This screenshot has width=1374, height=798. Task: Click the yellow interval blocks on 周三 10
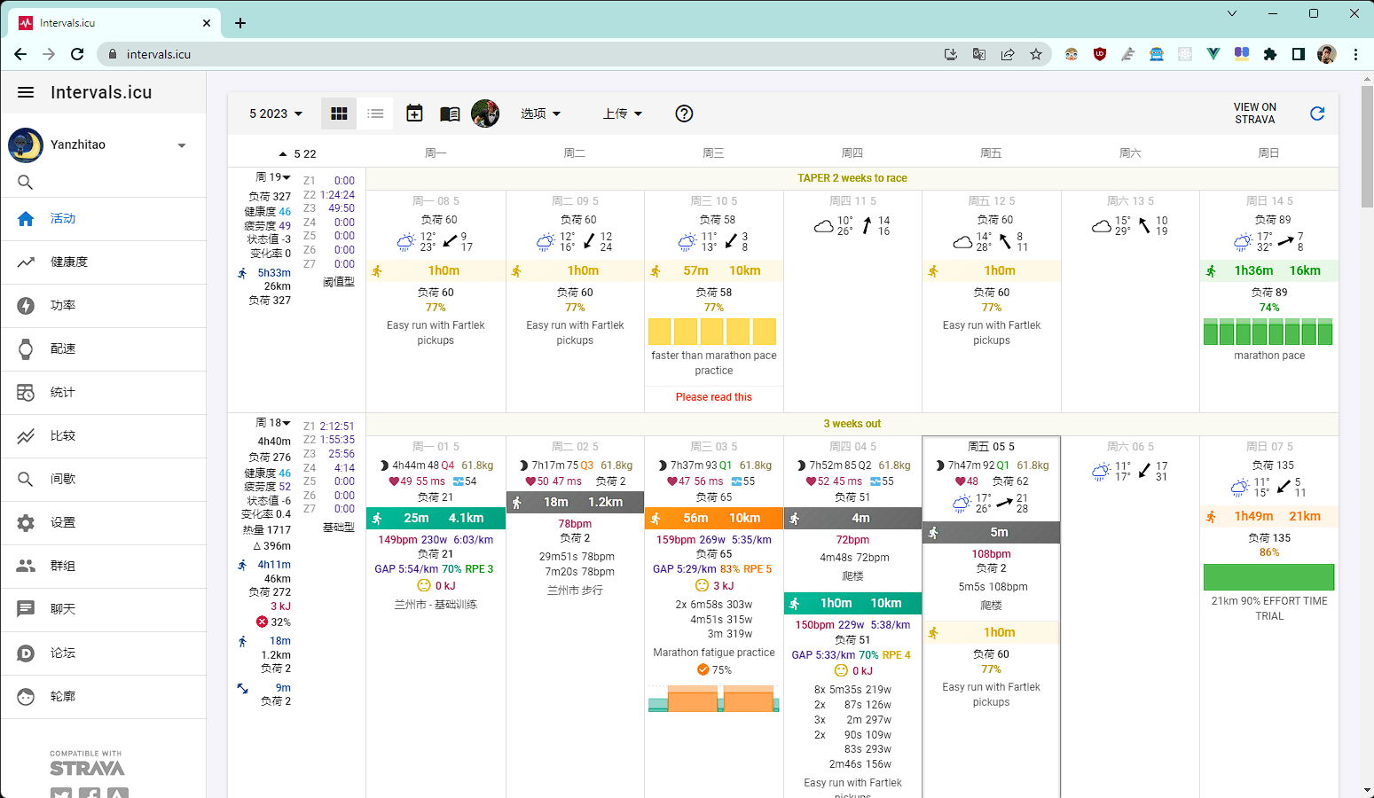[712, 332]
